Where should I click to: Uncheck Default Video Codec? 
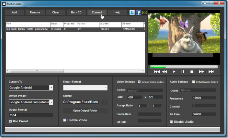pyautogui.click(x=139, y=82)
